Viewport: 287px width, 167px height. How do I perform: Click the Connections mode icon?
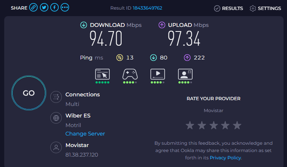[56, 96]
